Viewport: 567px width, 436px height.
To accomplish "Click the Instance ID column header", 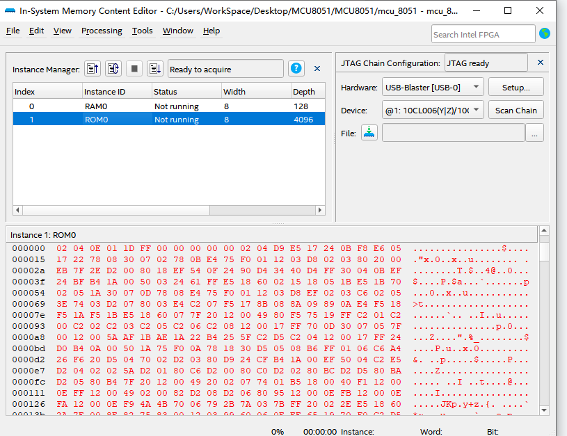I will point(117,92).
